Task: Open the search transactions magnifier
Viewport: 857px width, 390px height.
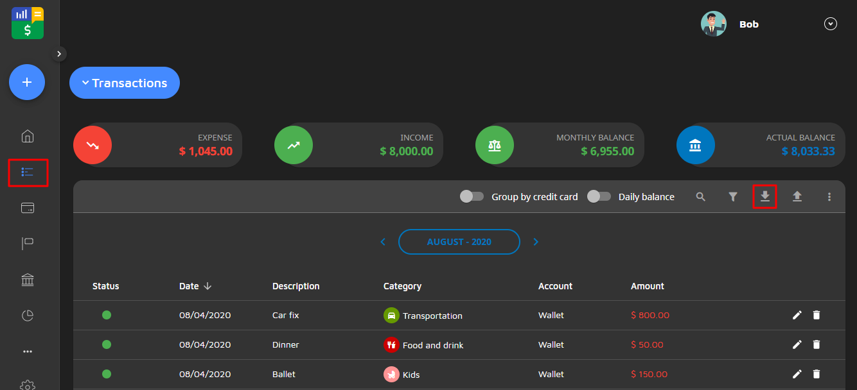Action: point(701,197)
